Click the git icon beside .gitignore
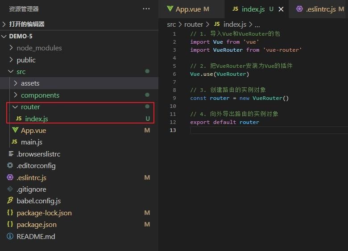This screenshot has height=251, width=348. (10, 189)
